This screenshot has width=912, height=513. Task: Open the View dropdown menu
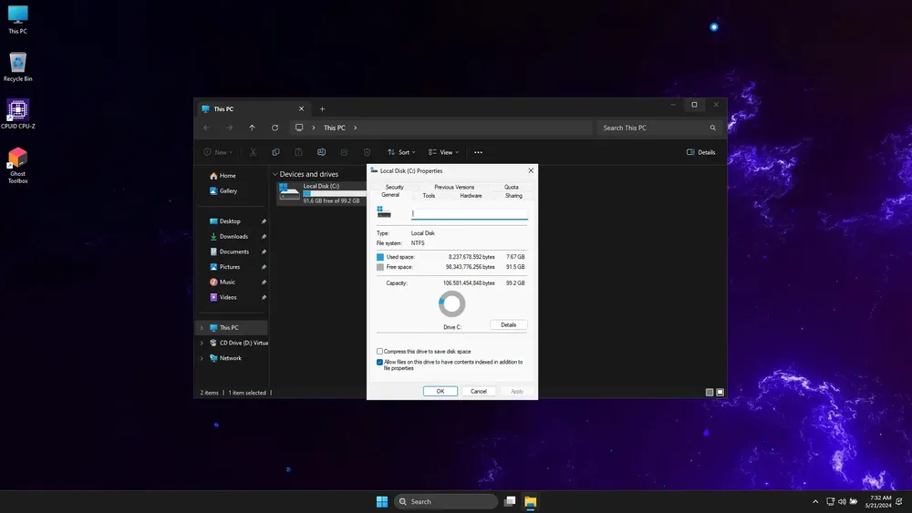444,152
